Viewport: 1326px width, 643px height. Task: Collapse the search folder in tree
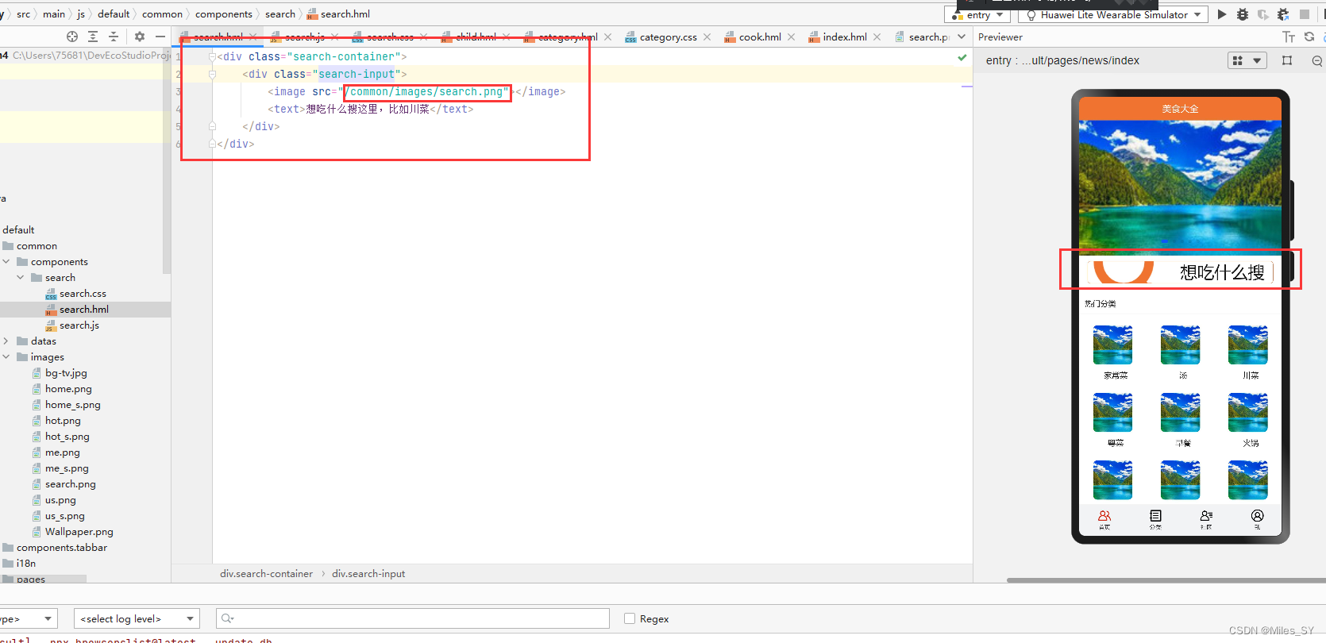pyautogui.click(x=21, y=278)
